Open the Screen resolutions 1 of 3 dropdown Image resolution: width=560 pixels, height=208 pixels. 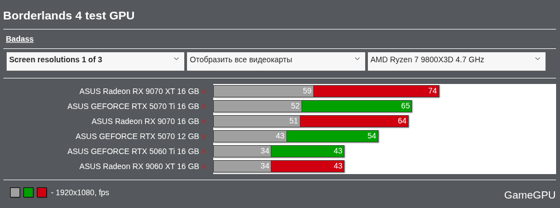tap(95, 61)
